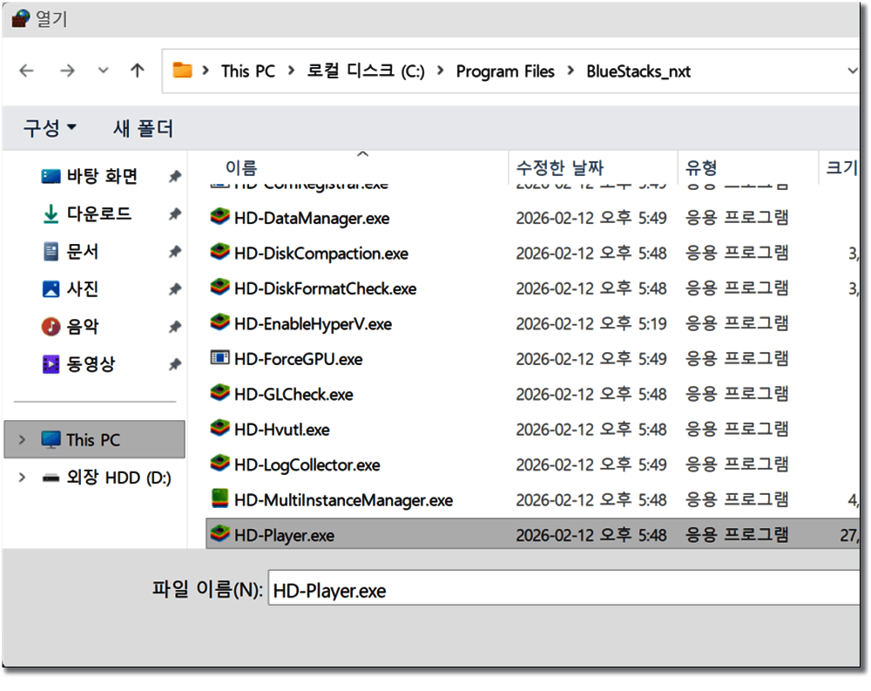
Task: Open the 구성 menu
Action: (x=50, y=128)
